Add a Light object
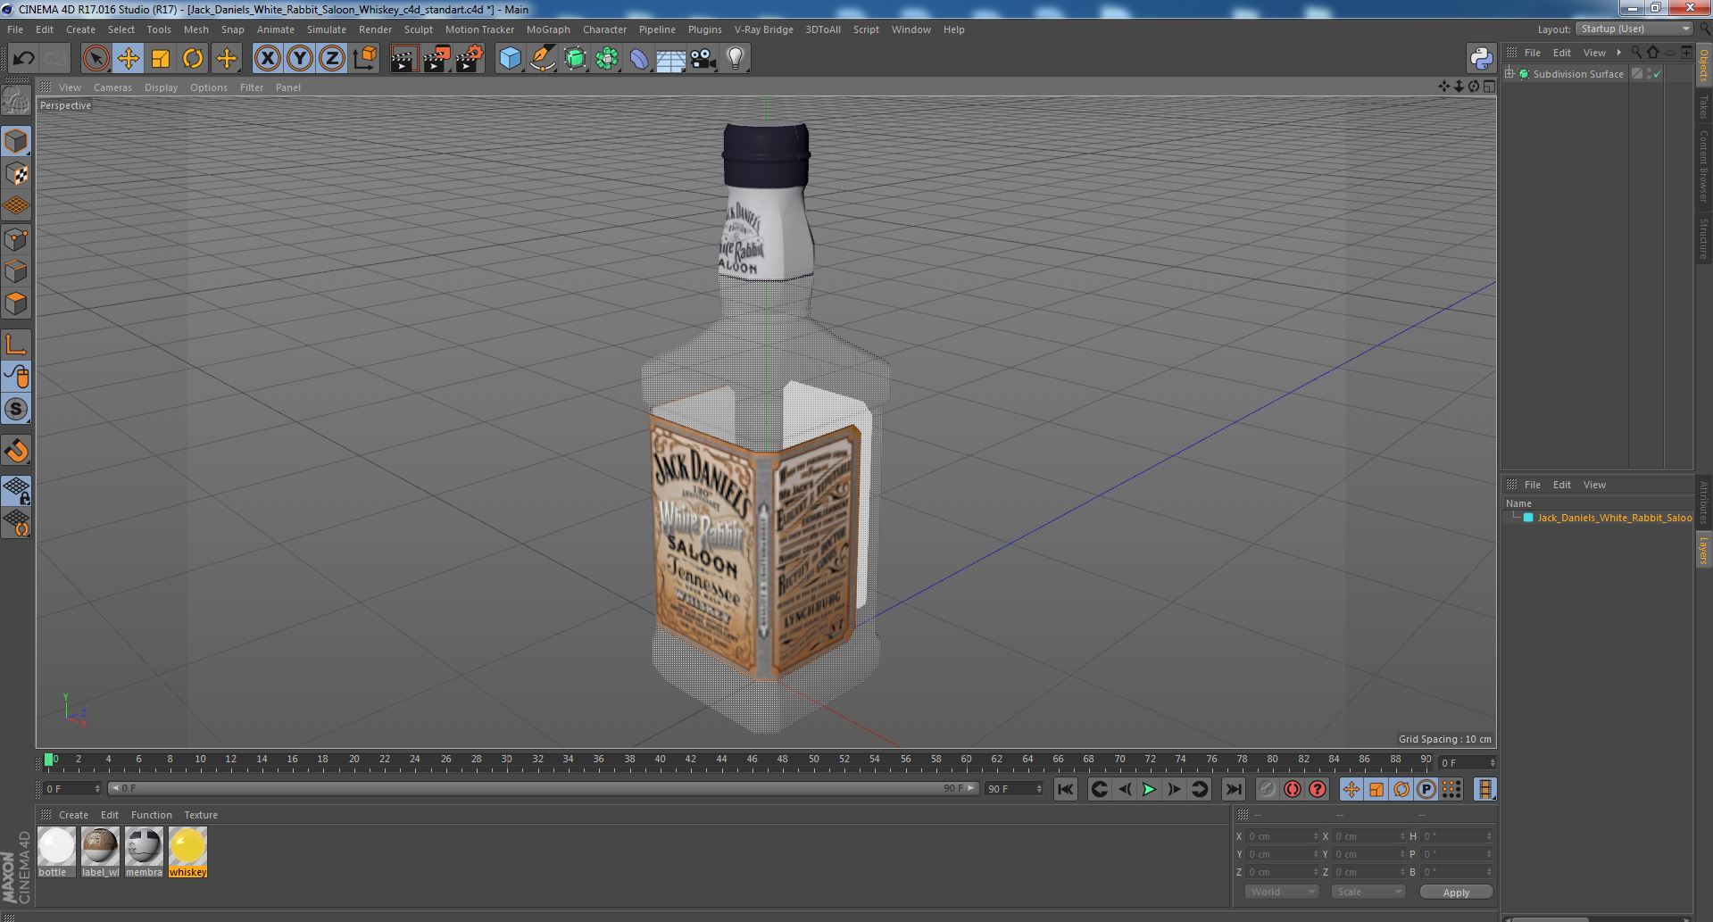 click(x=736, y=59)
